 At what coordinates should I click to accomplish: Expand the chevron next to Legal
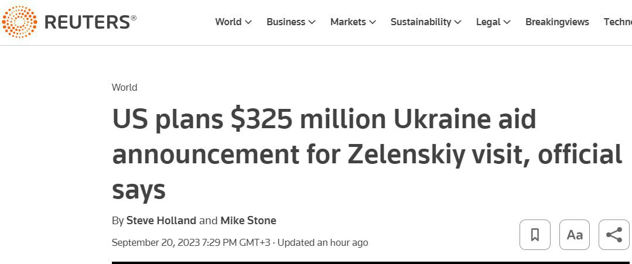pyautogui.click(x=507, y=22)
